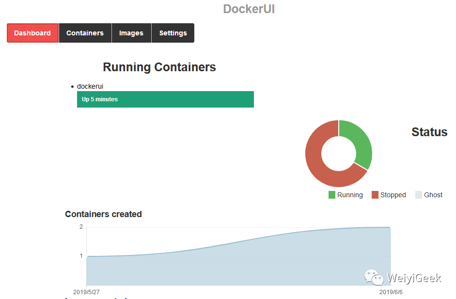Click the DockerUI title link
Image resolution: width=456 pixels, height=299 pixels.
pos(249,9)
